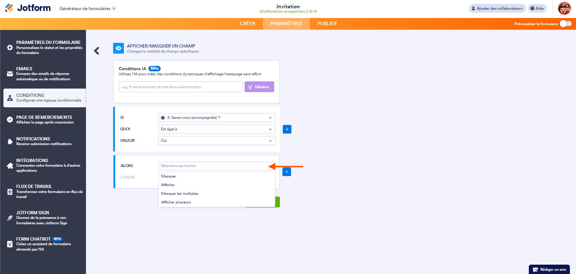Click the Emails envelope icon
This screenshot has height=274, width=576.
10,74
